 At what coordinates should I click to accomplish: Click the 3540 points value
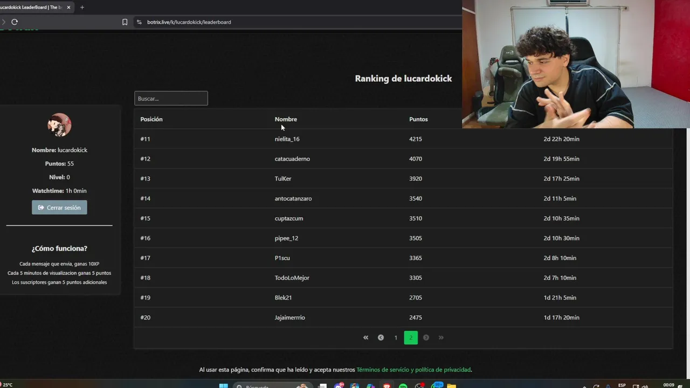416,199
